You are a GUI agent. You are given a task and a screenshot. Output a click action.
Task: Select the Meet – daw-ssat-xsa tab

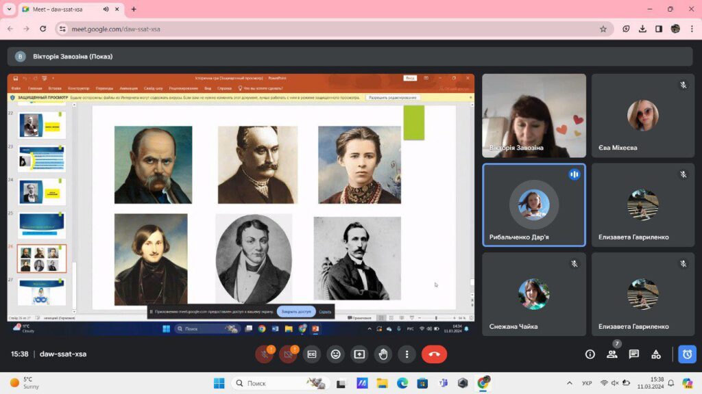(71, 9)
